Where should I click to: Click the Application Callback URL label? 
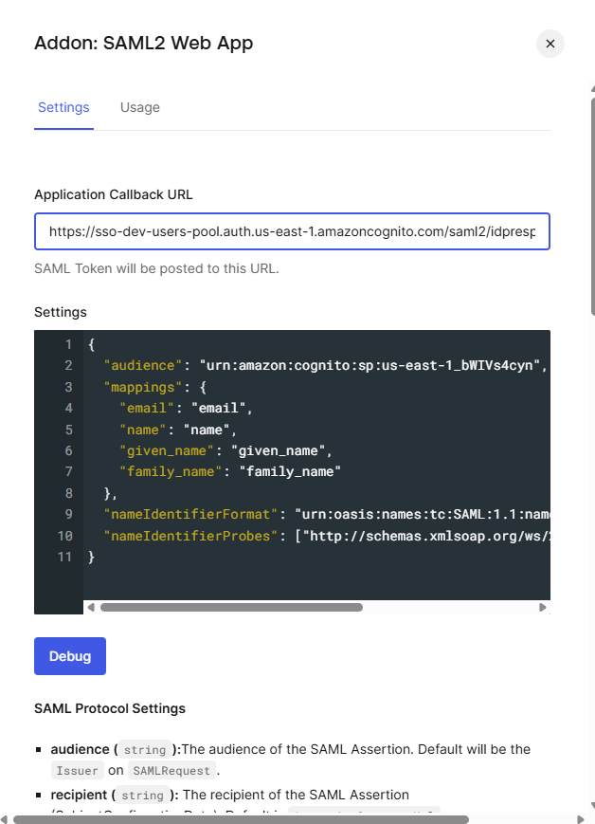tap(114, 194)
